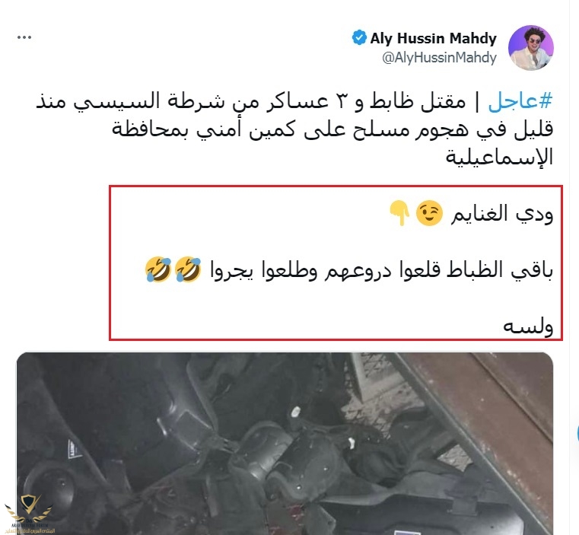Open the @AlyHussinMahdy handle link
The height and width of the screenshot is (535, 579).
(439, 58)
